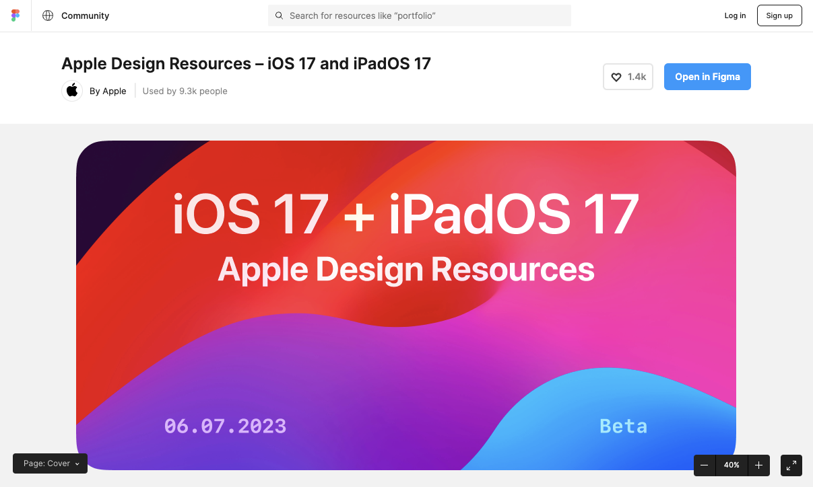The height and width of the screenshot is (487, 813).
Task: Click the Apple logo avatar
Action: pyautogui.click(x=71, y=90)
